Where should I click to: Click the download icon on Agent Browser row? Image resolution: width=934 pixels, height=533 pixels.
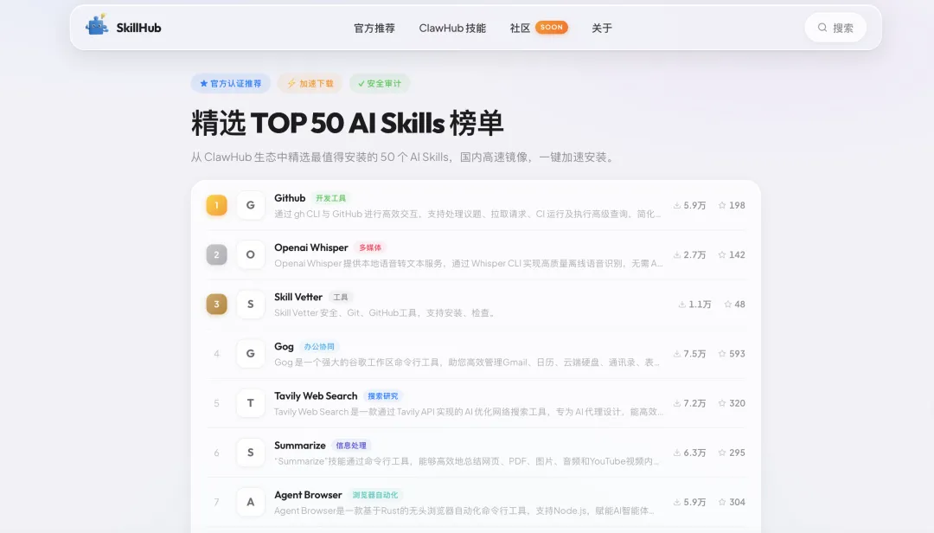click(676, 502)
